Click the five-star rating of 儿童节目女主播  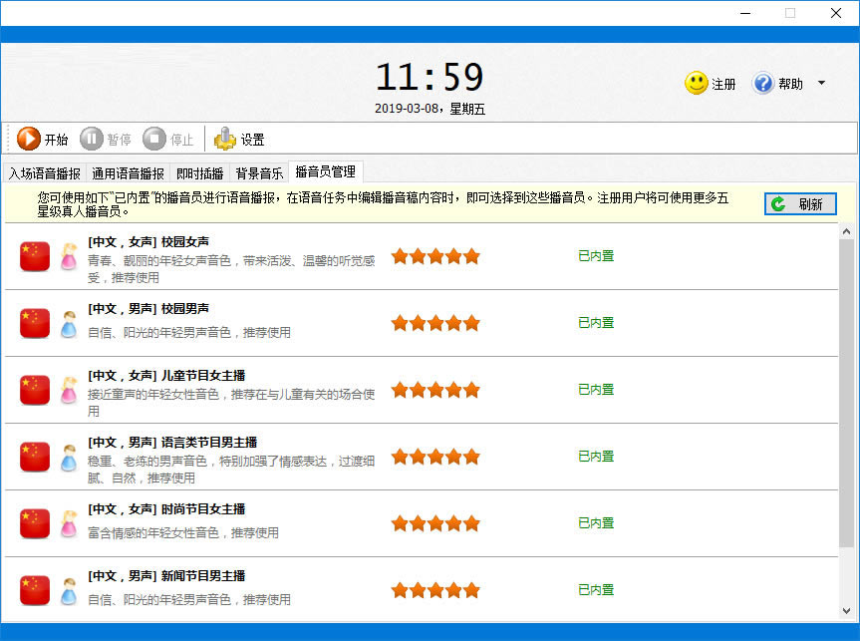point(435,390)
